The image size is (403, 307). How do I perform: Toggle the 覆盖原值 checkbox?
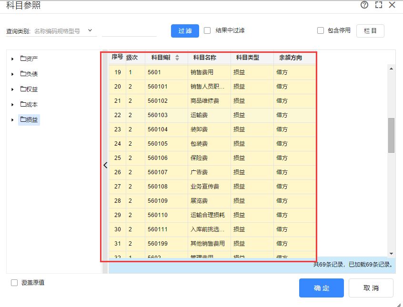point(14,283)
